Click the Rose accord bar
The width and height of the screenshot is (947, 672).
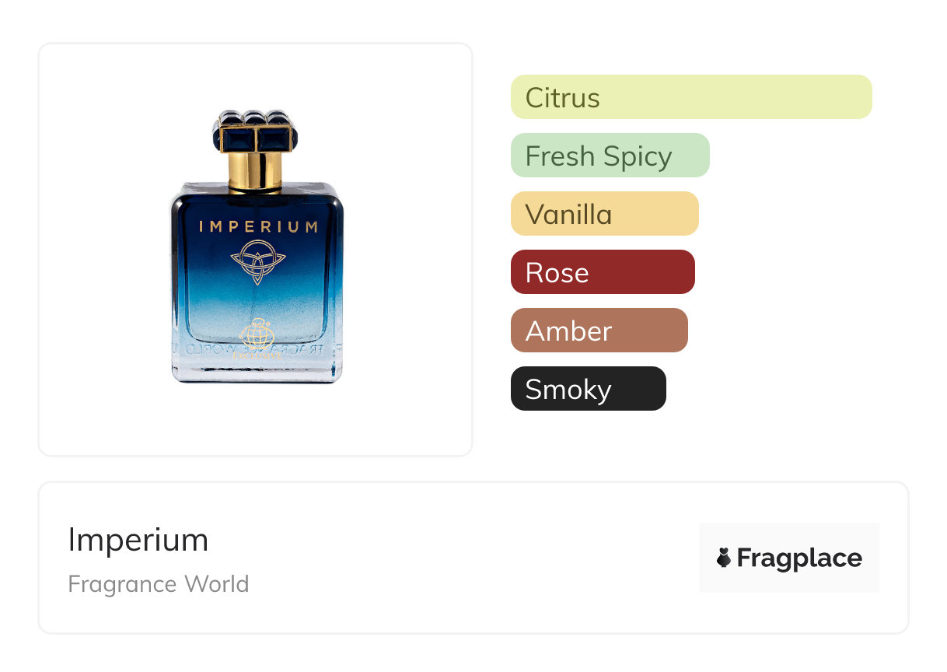[x=603, y=272]
